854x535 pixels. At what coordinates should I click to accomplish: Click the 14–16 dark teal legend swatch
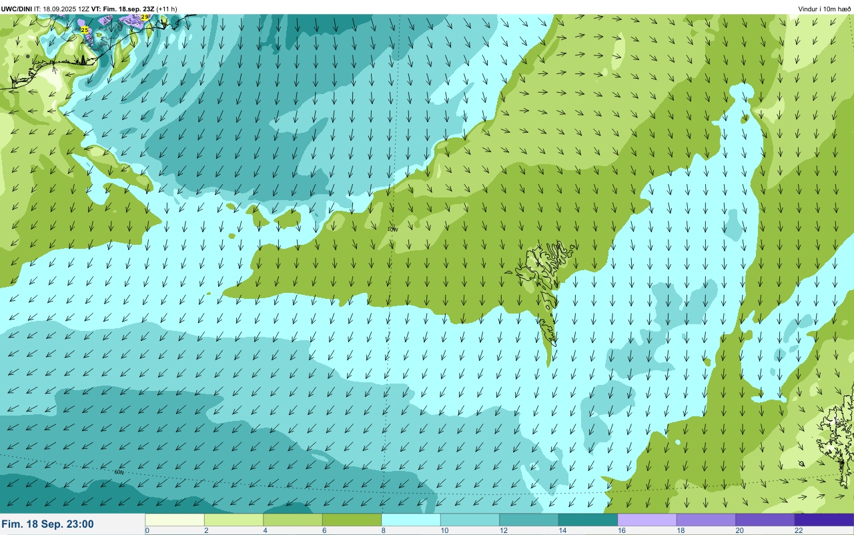(588, 520)
